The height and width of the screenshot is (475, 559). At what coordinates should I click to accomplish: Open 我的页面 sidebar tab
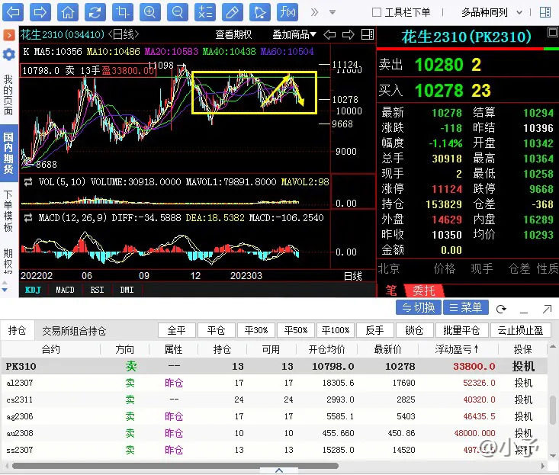pyautogui.click(x=8, y=95)
